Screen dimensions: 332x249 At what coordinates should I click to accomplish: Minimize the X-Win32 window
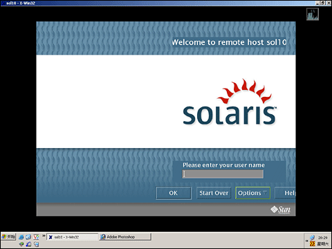point(317,3)
